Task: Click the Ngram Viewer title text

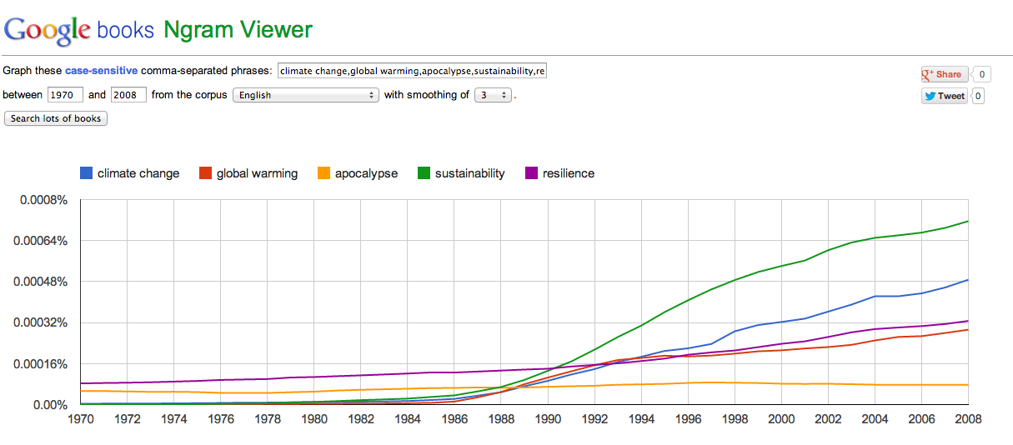Action: coord(238,30)
